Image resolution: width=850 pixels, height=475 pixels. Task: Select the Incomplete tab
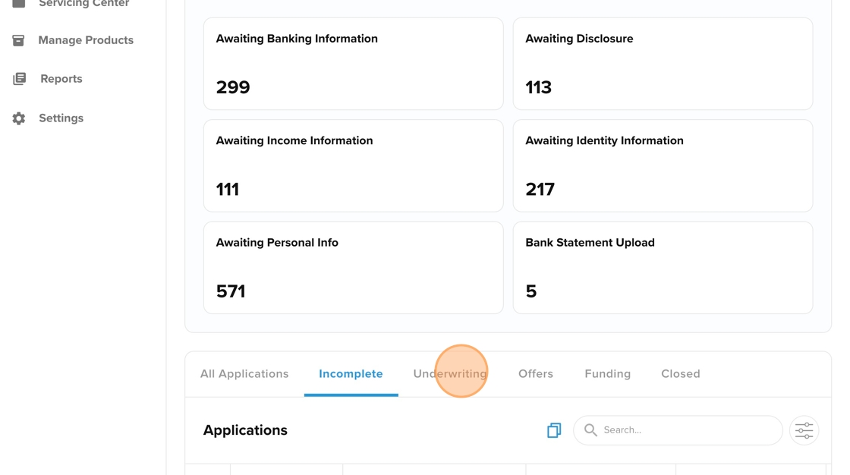tap(351, 373)
